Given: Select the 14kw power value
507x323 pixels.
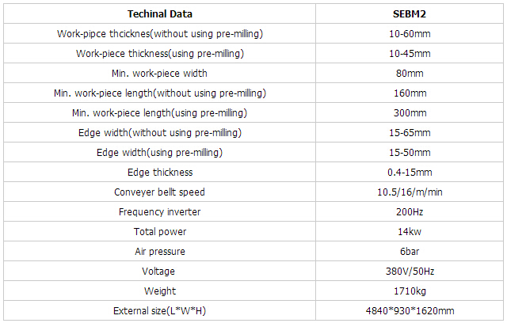Looking at the screenshot, I should point(410,232).
